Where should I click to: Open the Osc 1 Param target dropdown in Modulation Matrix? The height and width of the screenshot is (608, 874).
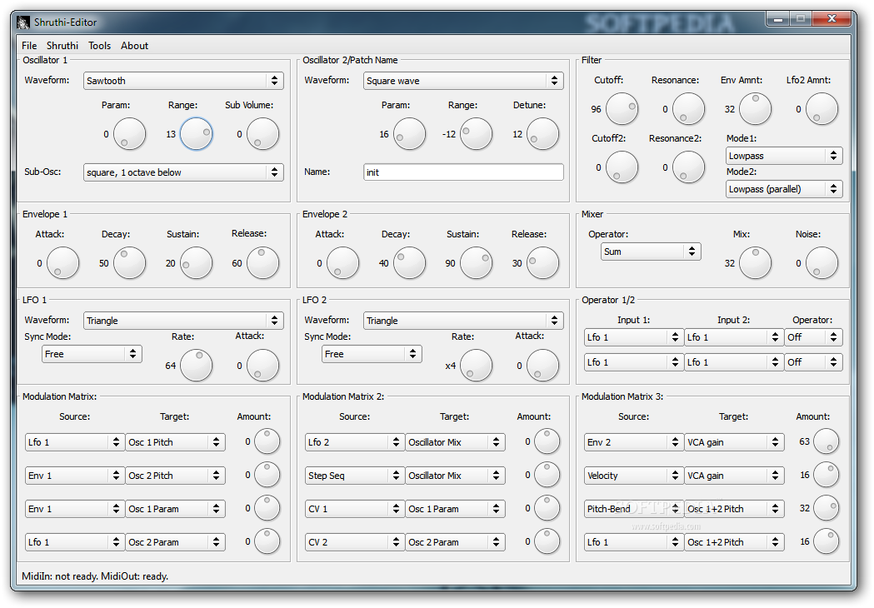pos(175,509)
